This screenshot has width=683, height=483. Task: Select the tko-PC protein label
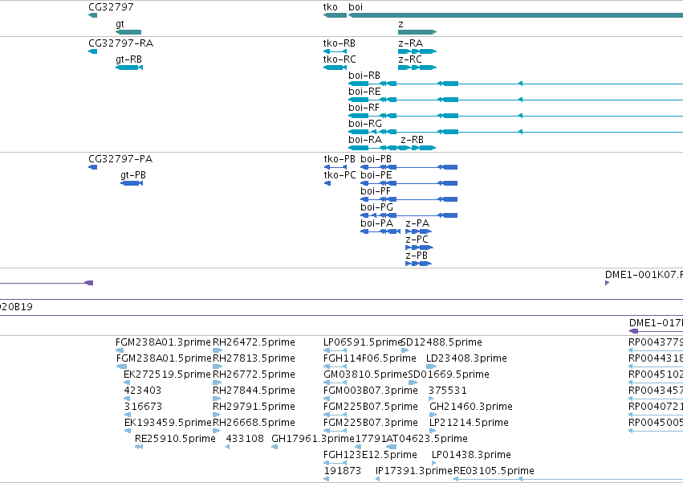coord(339,175)
